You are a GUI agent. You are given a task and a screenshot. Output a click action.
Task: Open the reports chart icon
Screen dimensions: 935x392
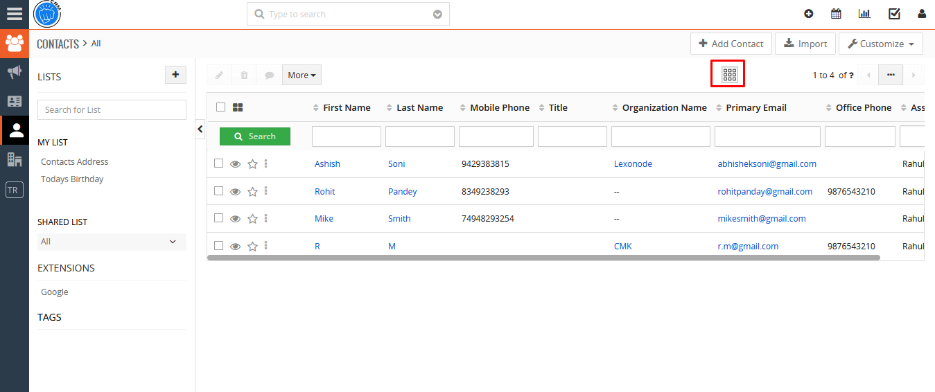click(x=864, y=14)
